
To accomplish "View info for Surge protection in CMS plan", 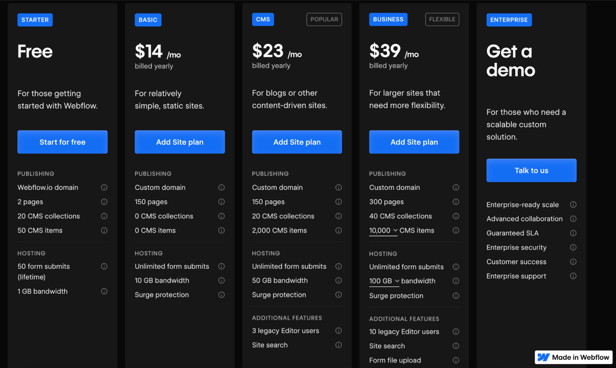I will pyautogui.click(x=339, y=295).
